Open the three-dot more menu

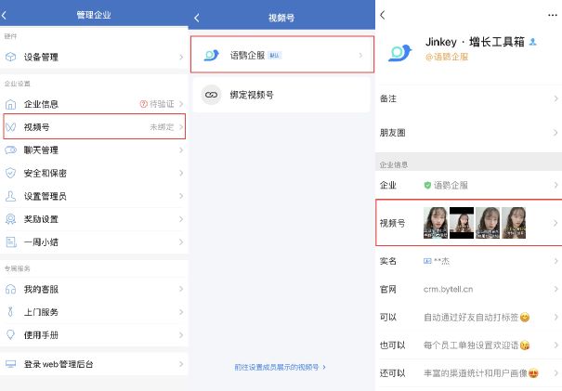click(551, 15)
